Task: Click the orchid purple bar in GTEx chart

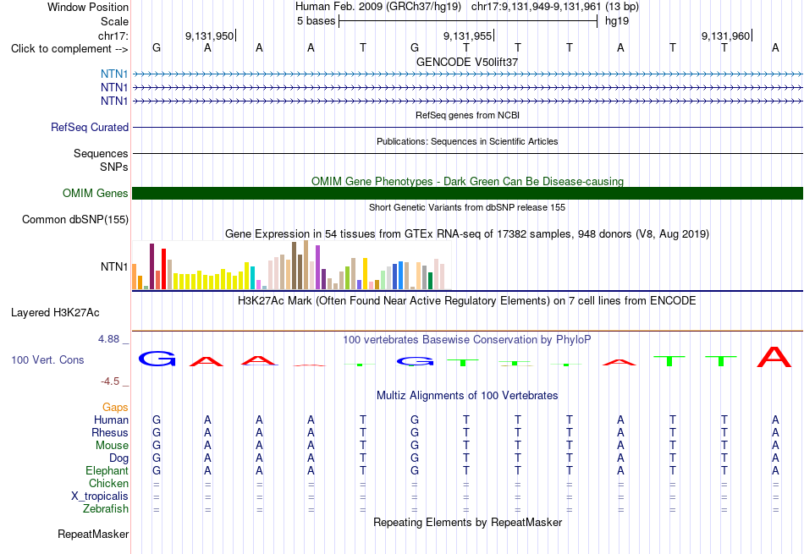Action: [x=317, y=267]
